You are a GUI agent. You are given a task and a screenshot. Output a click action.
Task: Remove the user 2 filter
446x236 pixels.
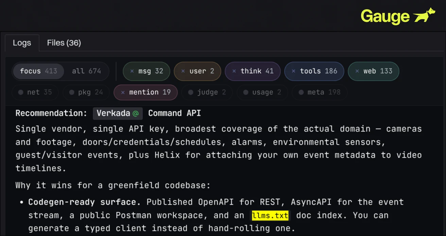pos(198,71)
